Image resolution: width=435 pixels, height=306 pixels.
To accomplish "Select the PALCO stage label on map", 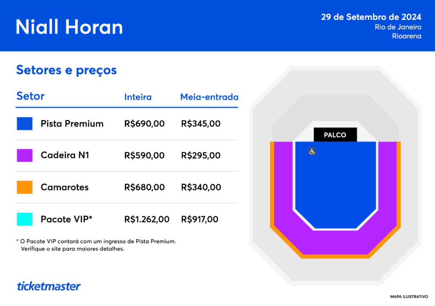I will point(335,135).
